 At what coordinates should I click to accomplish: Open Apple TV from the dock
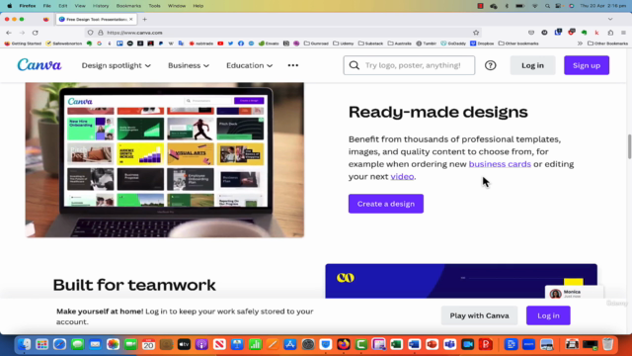coord(184,344)
